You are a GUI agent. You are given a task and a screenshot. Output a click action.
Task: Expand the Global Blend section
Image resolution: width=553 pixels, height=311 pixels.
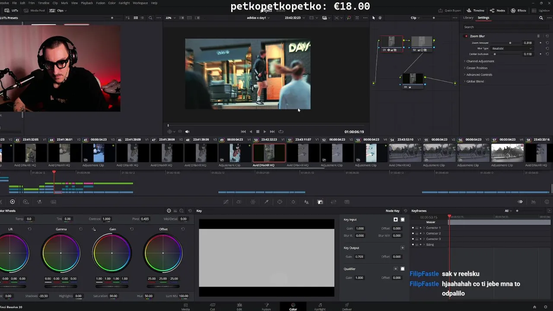pos(474,81)
